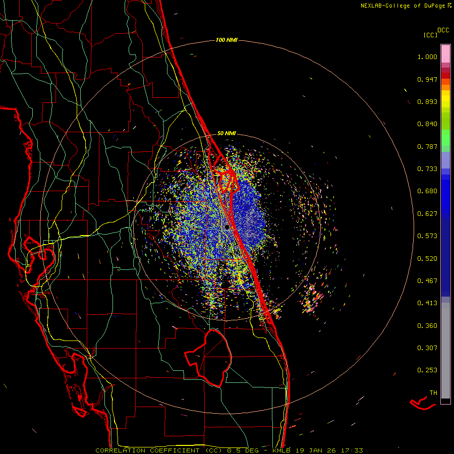Click the 0.520 scale value
Viewport: 454px width, 454px height.
tap(427, 259)
